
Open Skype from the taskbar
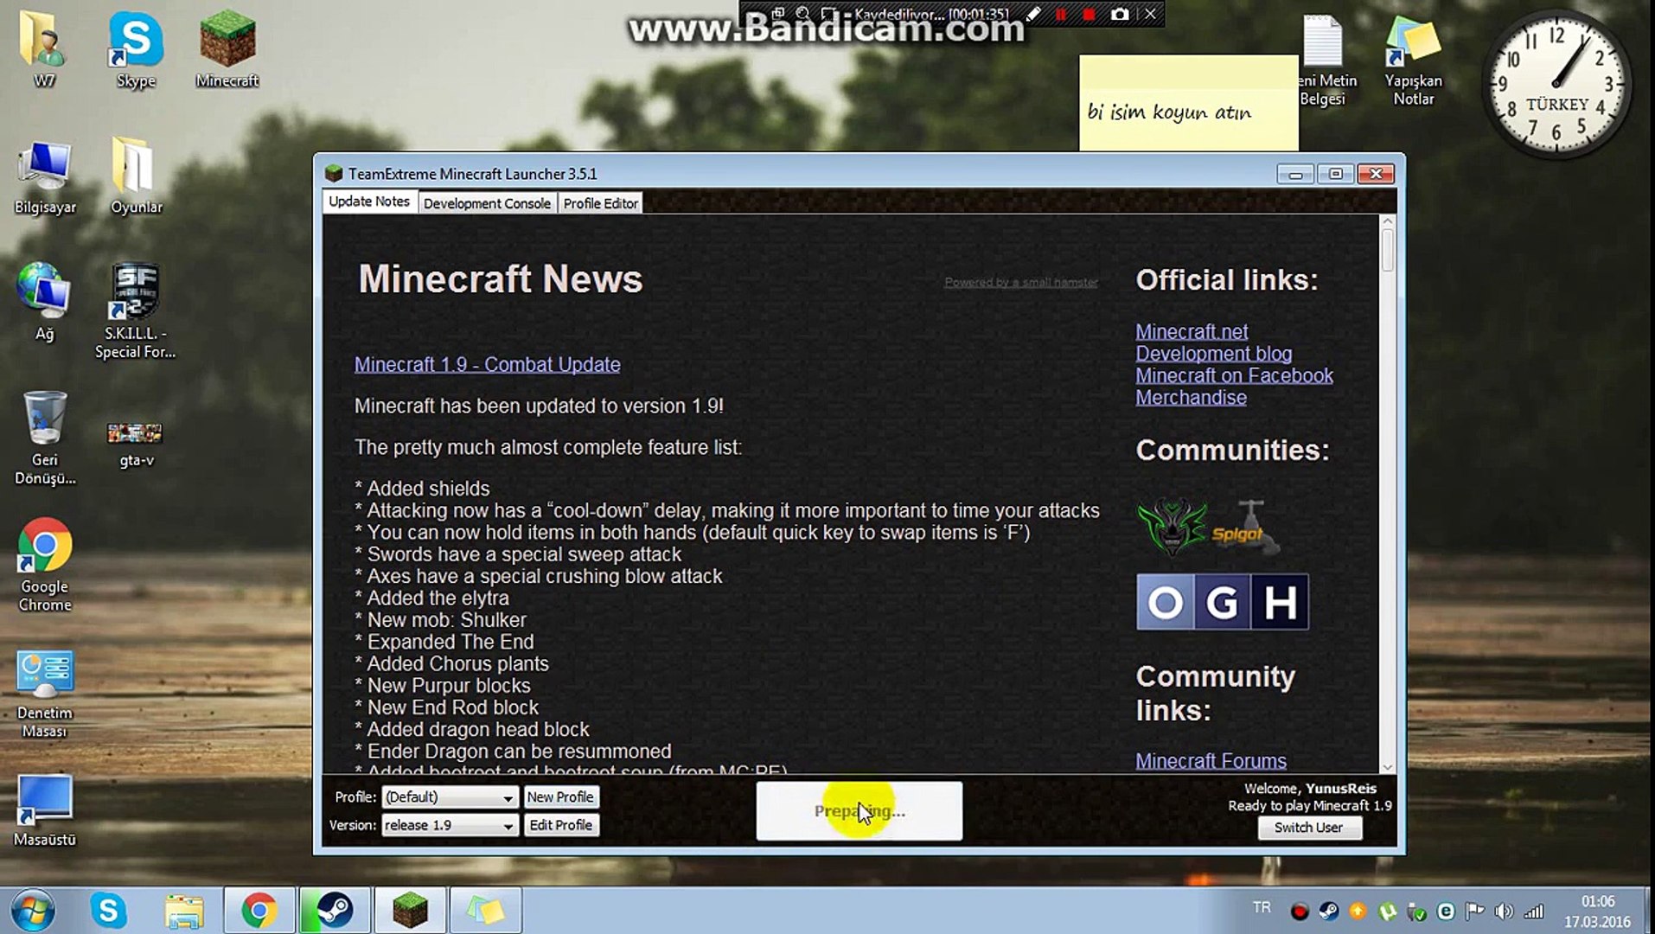tap(108, 911)
